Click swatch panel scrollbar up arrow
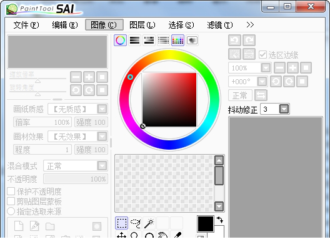This screenshot has height=247, width=330. tap(219, 160)
